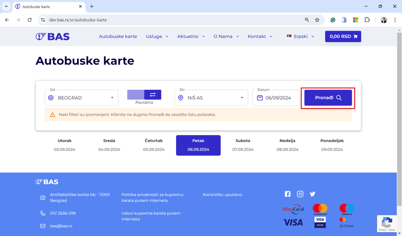402x236 pixels.
Task: Select the Subota 07.09.2024 date tab
Action: coord(243,146)
